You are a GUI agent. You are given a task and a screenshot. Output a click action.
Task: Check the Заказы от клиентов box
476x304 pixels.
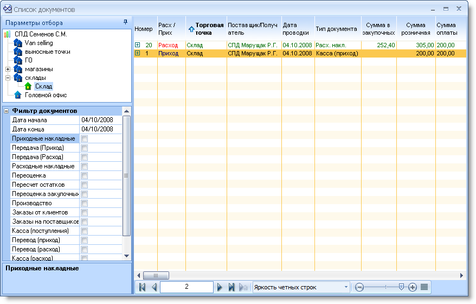point(85,212)
